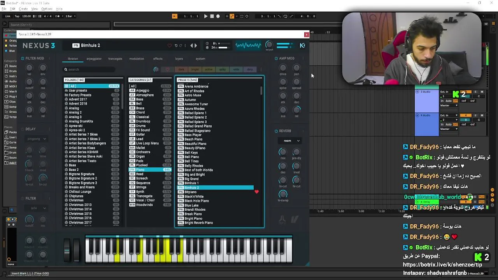
Task: Toggle Ableton automation arm button
Action: [x=232, y=16]
